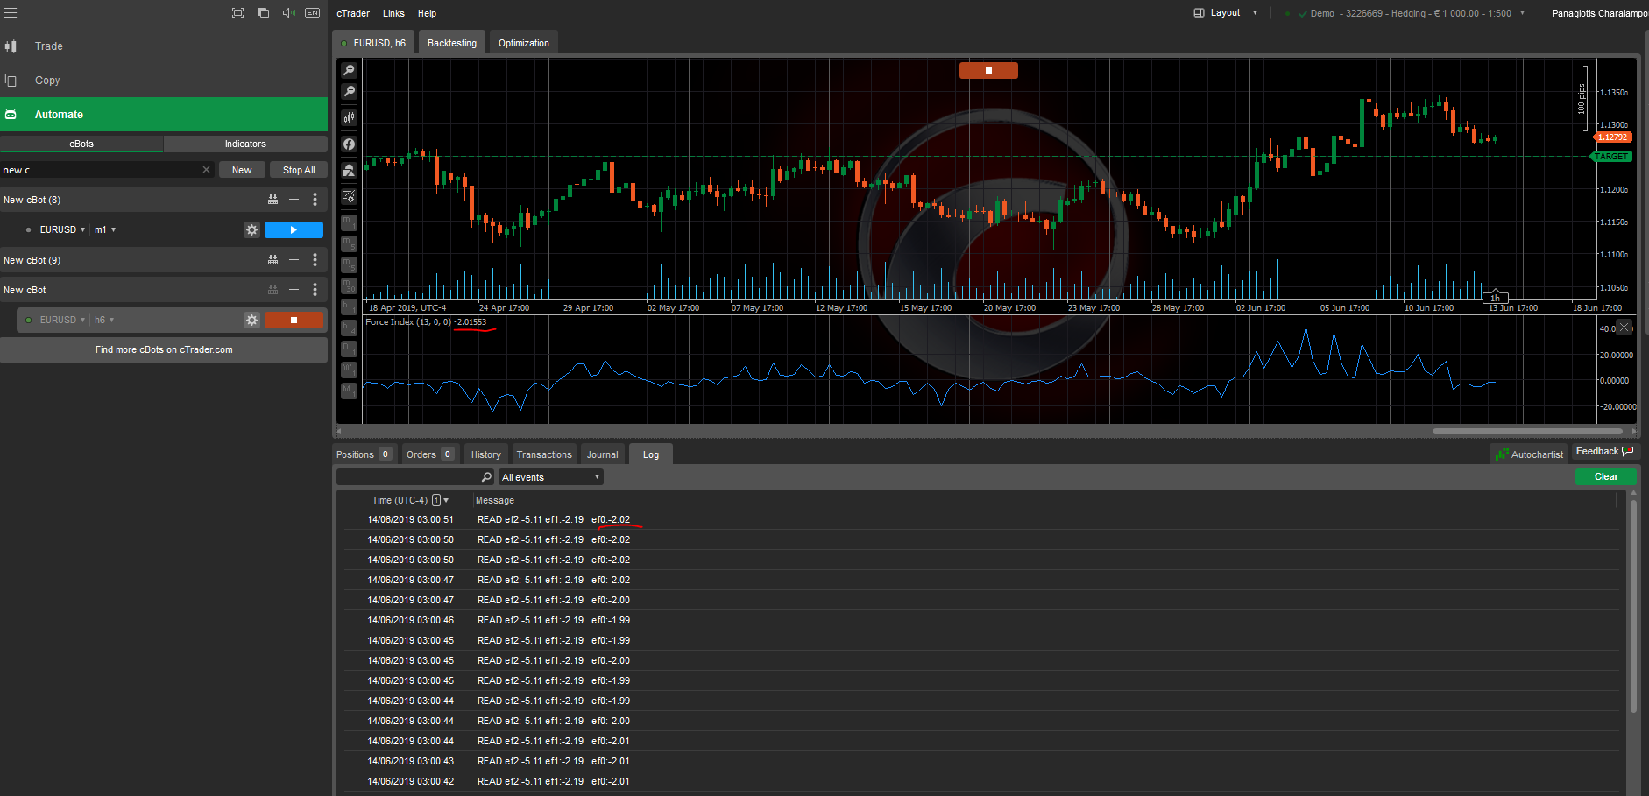
Task: Select the m30 timeframe button
Action: [349, 285]
